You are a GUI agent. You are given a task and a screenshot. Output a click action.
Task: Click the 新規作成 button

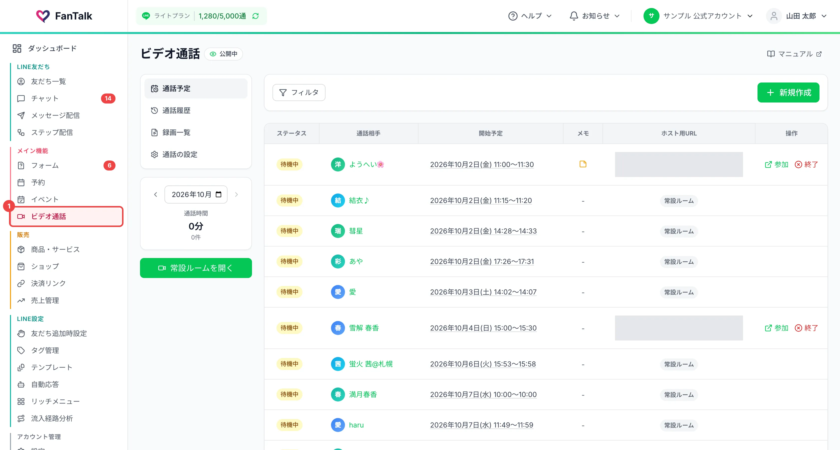click(788, 92)
